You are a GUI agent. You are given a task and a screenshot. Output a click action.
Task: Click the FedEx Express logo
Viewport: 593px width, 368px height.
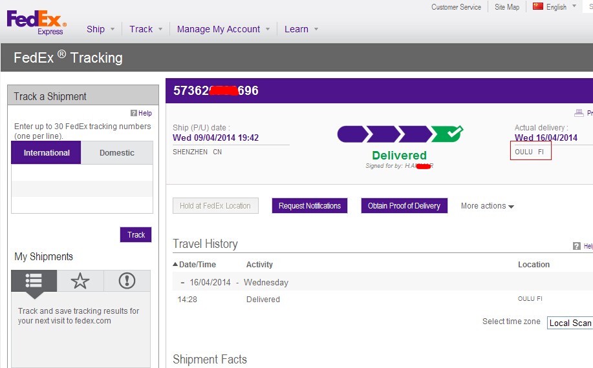37,23
